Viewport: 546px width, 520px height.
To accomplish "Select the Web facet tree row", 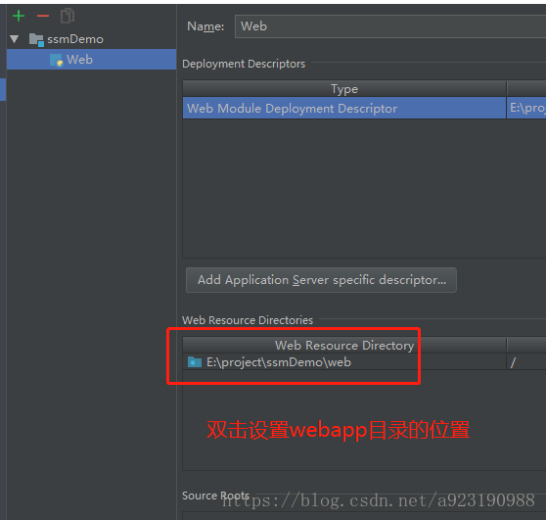I will click(91, 60).
